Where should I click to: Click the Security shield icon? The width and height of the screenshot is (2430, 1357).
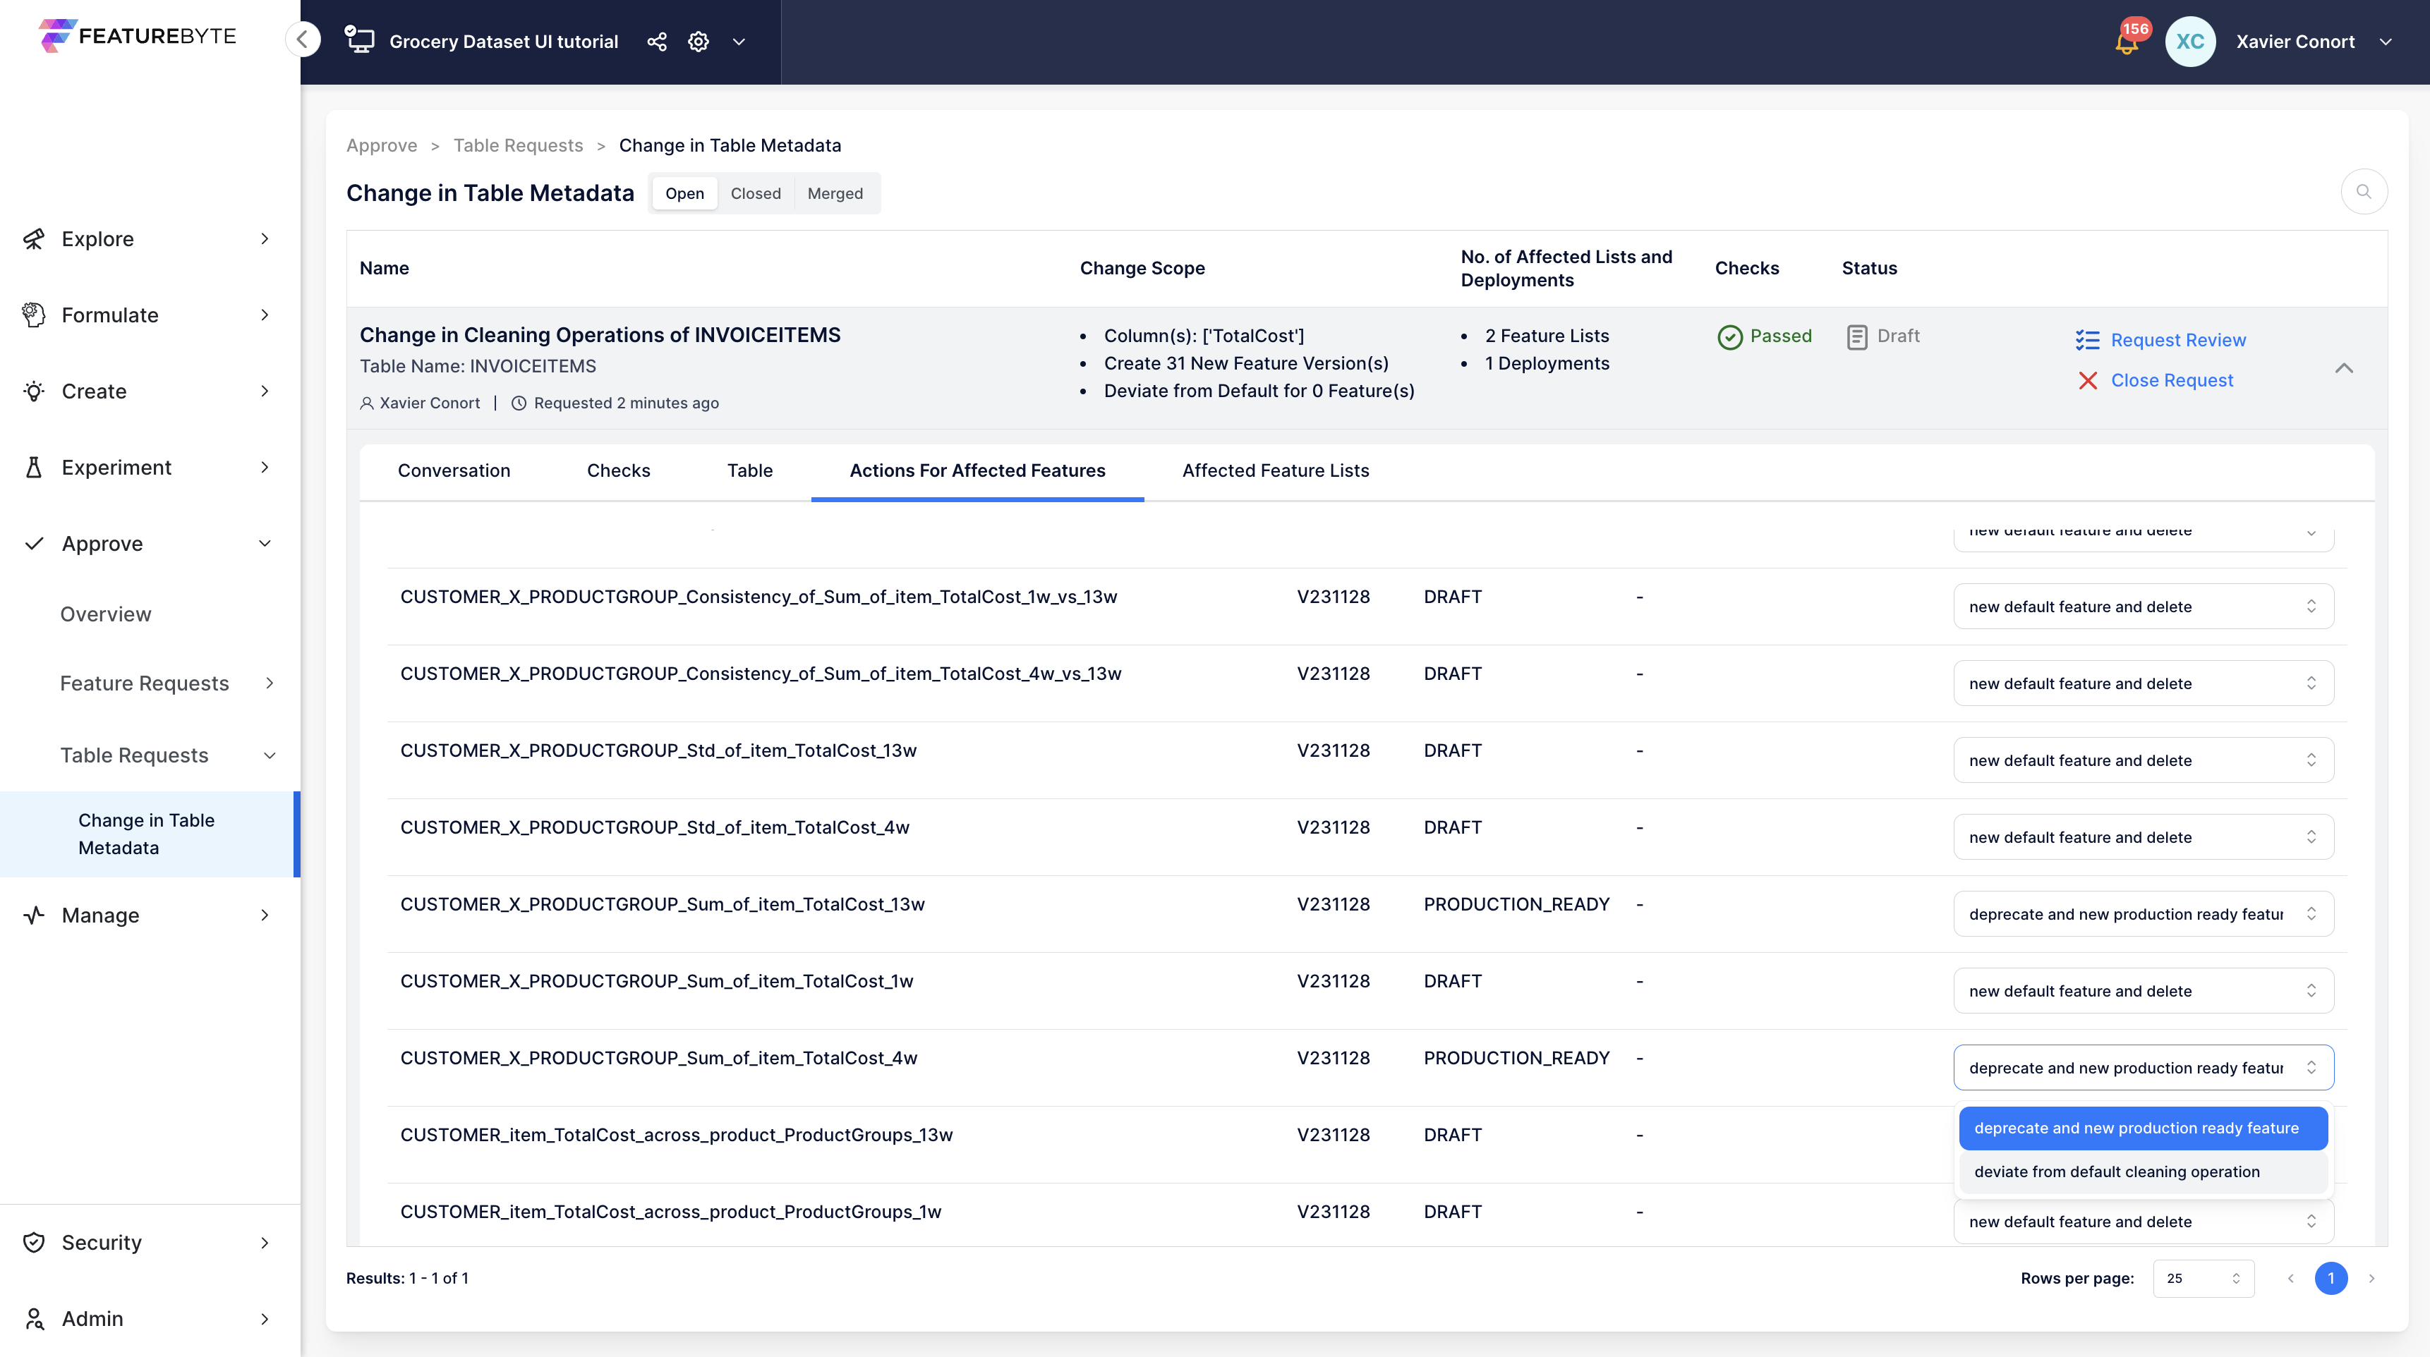pyautogui.click(x=34, y=1242)
